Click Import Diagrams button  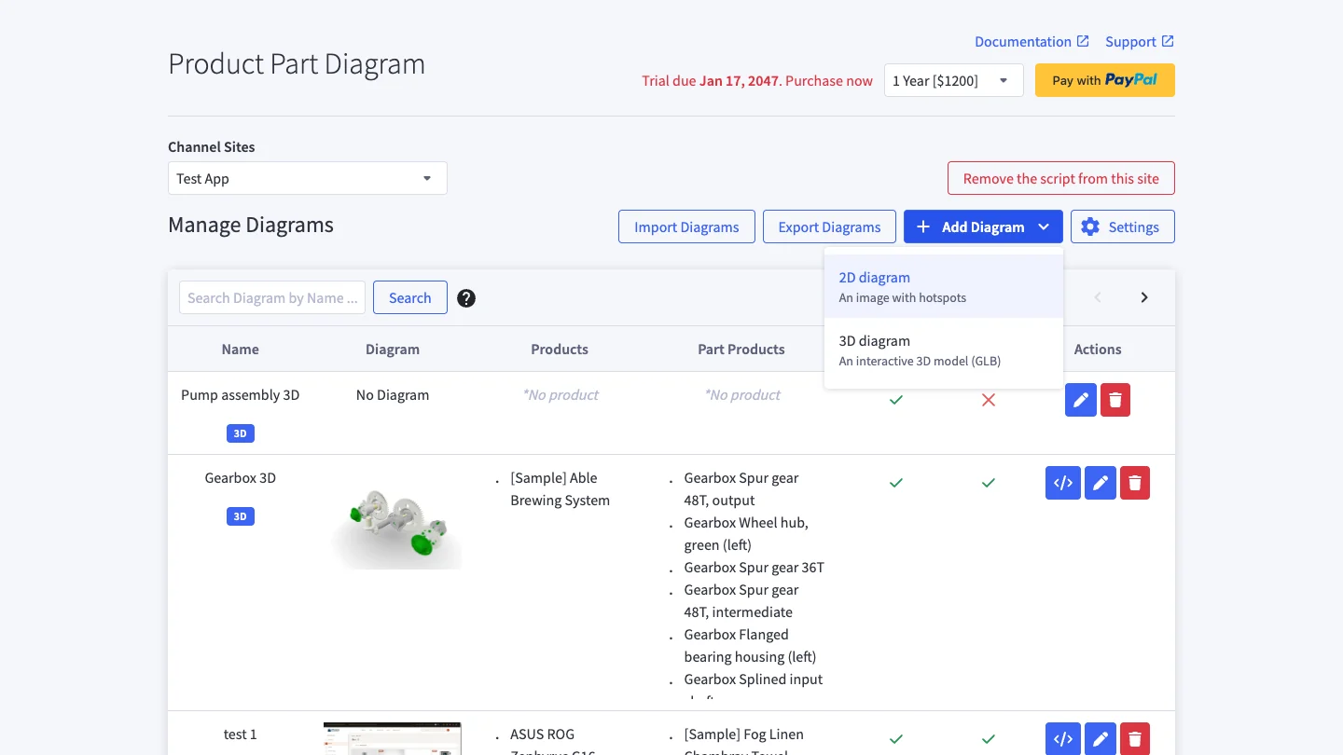[686, 226]
